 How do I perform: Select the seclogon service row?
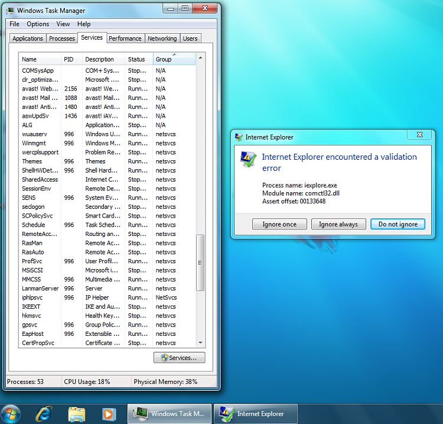(x=108, y=207)
